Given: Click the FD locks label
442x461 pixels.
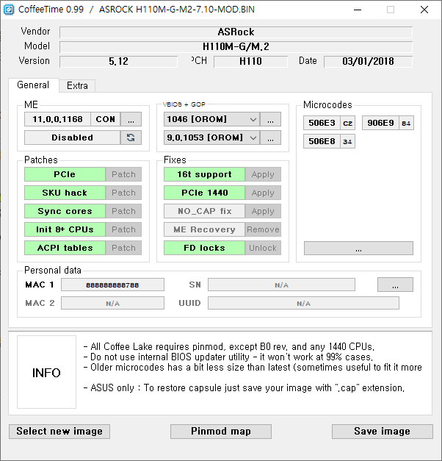Looking at the screenshot, I should [204, 248].
